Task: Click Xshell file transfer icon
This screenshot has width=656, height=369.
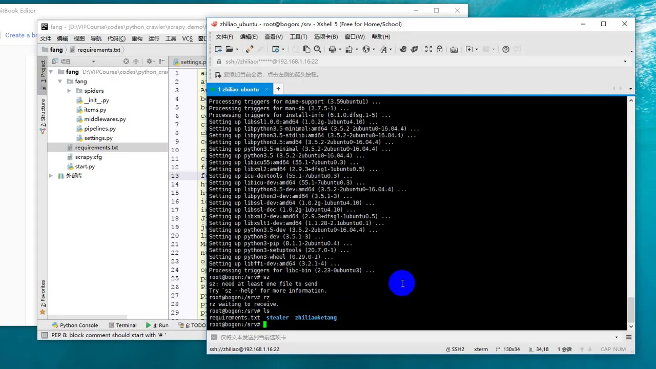Action: click(x=349, y=49)
